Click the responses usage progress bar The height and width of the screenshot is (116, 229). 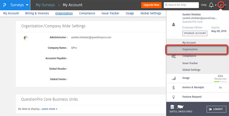tap(220, 82)
